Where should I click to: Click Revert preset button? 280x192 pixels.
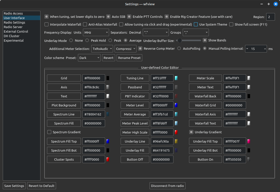point(108,58)
